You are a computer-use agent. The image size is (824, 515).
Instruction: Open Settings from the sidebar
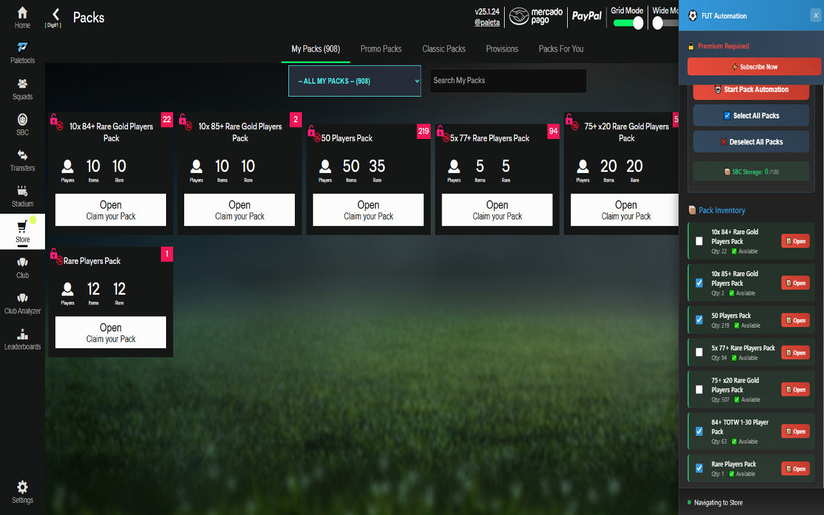tap(22, 491)
